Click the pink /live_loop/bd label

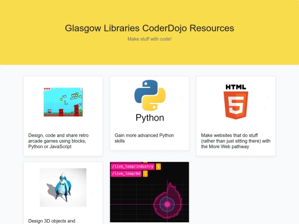[126, 174]
